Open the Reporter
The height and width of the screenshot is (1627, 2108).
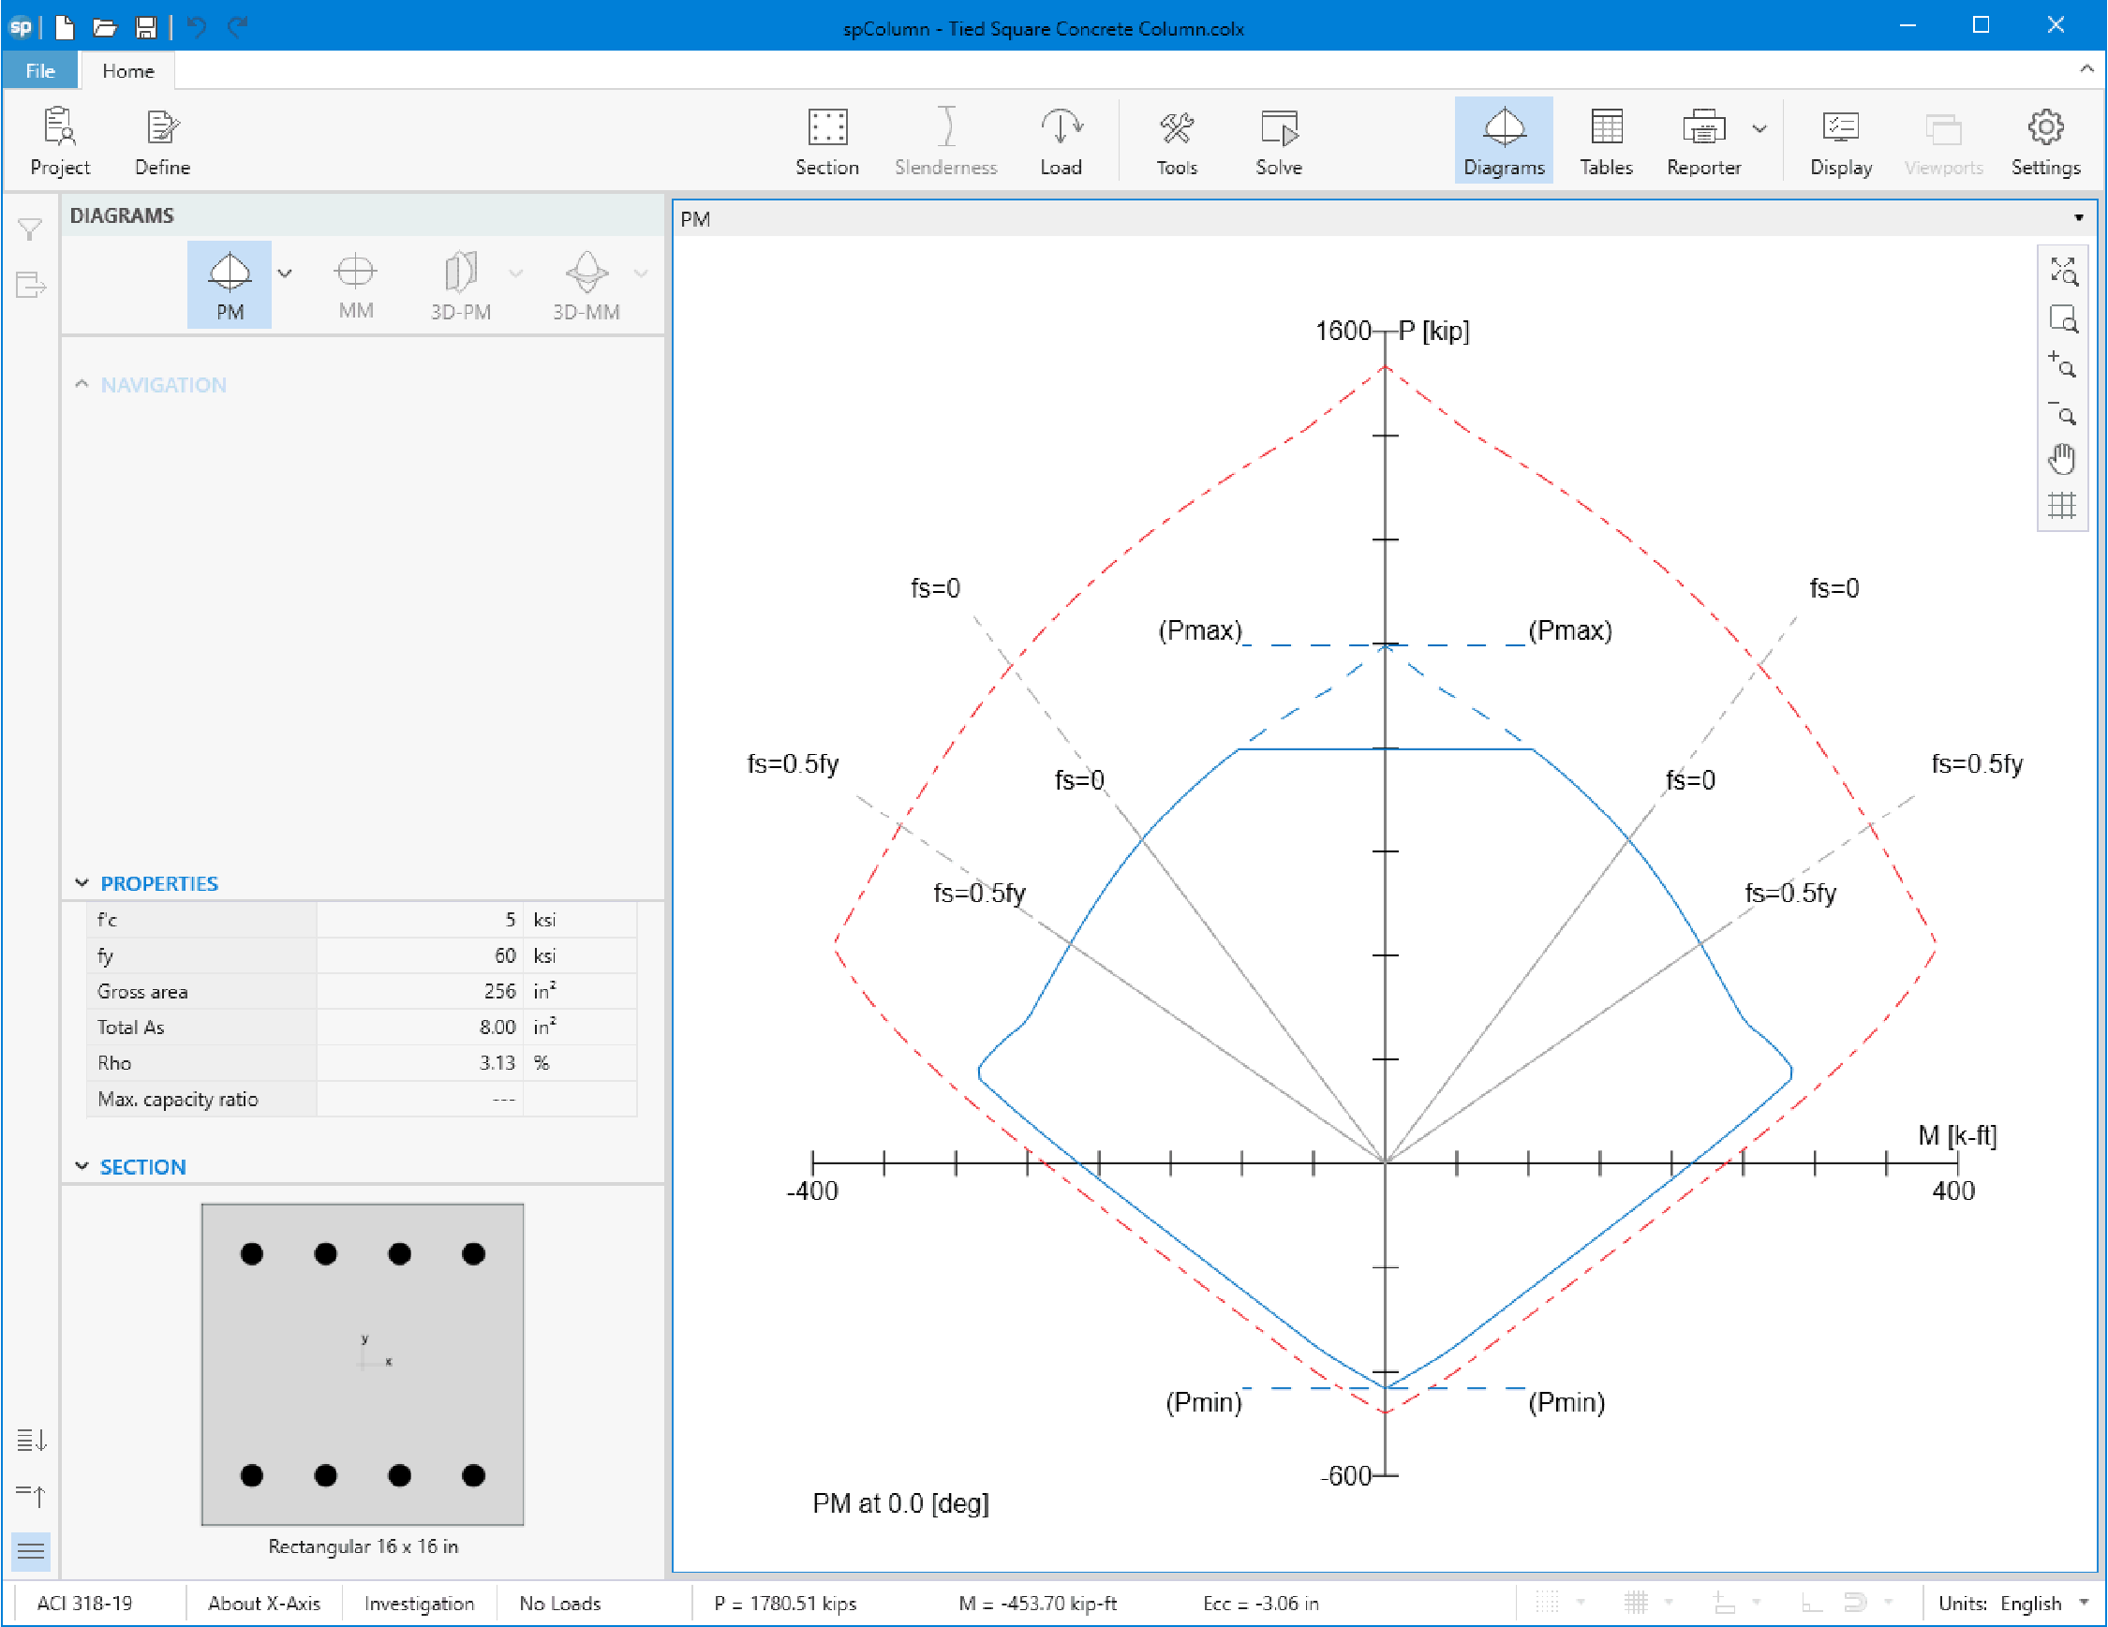tap(1703, 141)
